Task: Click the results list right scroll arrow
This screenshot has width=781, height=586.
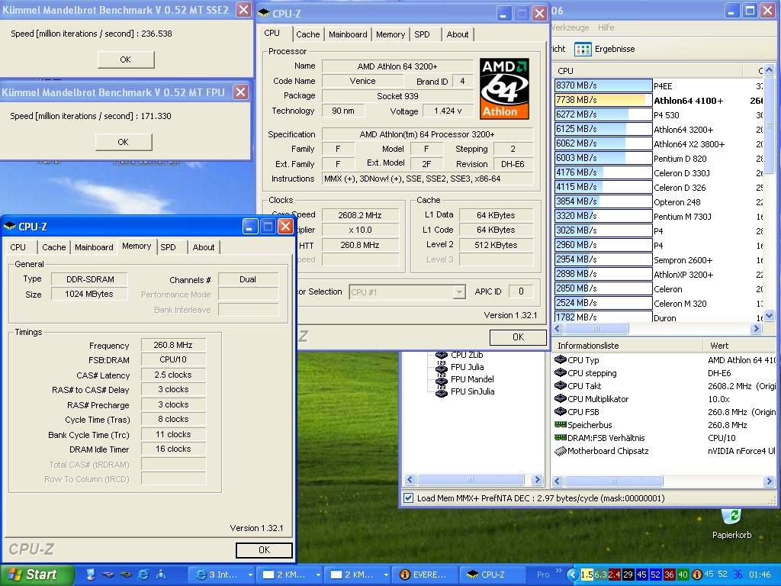Action: pyautogui.click(x=756, y=329)
